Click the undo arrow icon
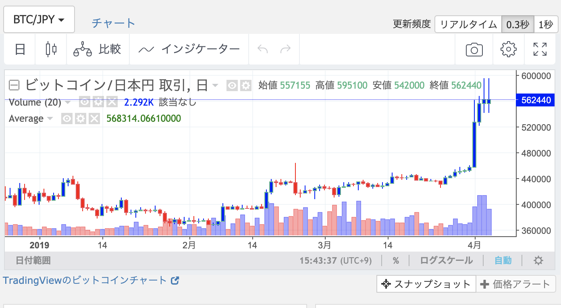 (x=262, y=49)
